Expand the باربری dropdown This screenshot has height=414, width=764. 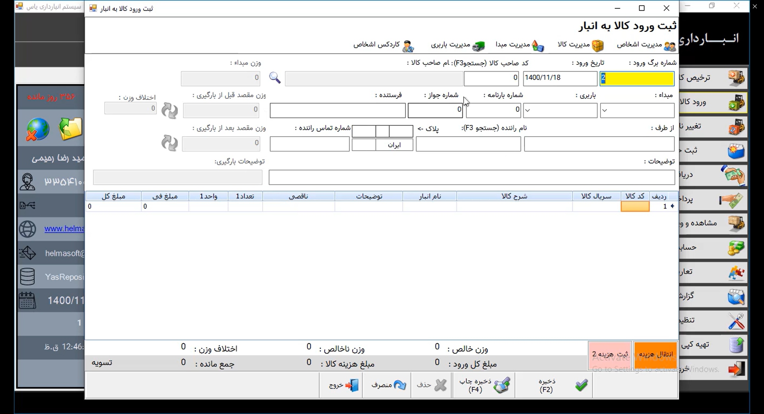528,111
